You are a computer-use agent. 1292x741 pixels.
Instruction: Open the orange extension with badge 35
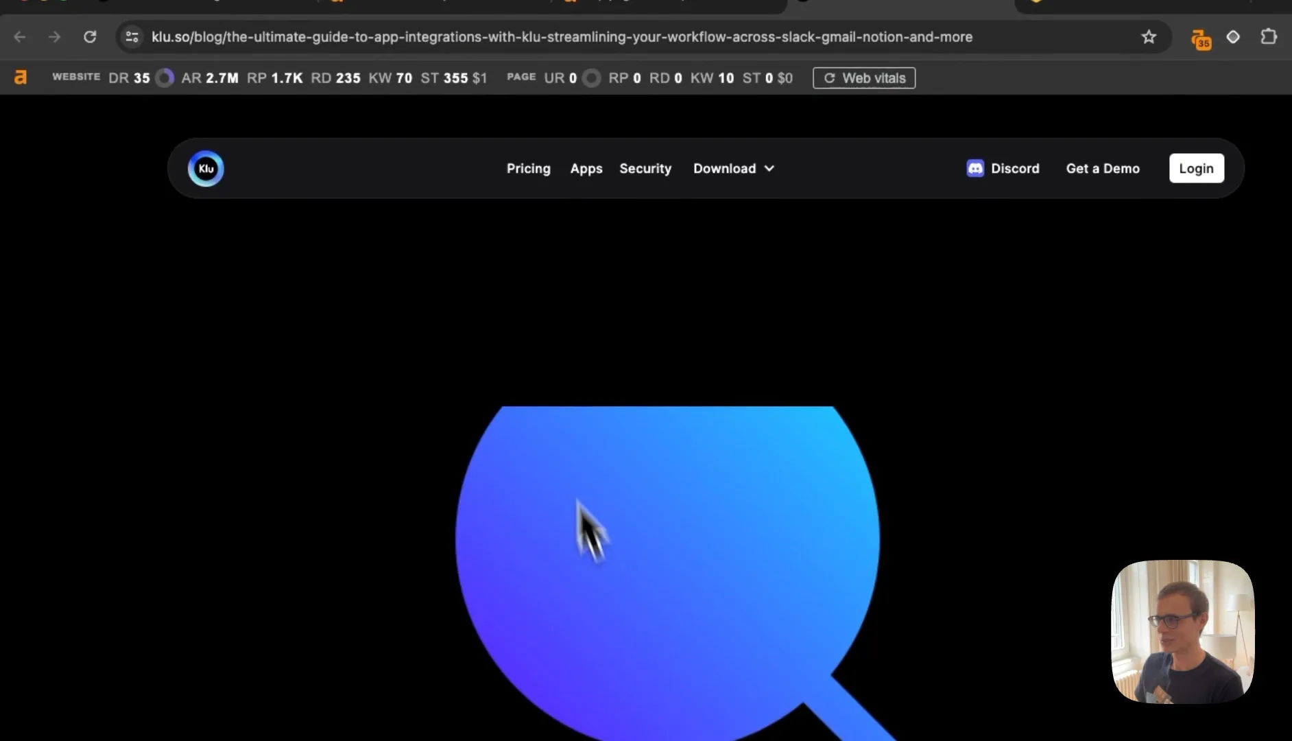pos(1201,39)
